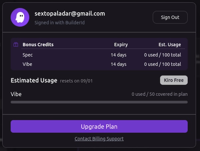This screenshot has height=151, width=200.
Task: Select the Spec bonus credits row label
Action: 28,55
